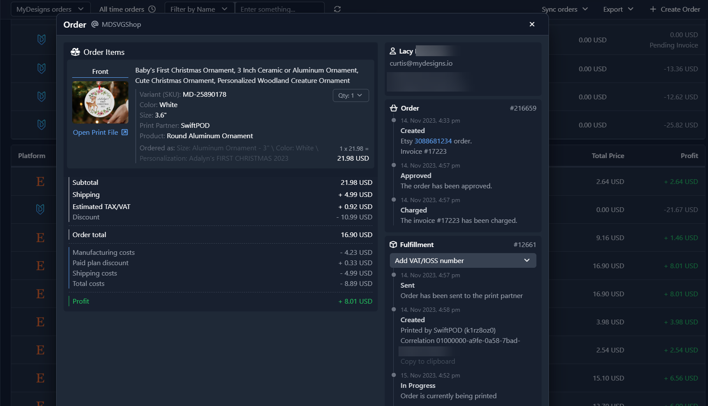The height and width of the screenshot is (406, 708).
Task: Click the MyDesigns shield icon in first row
Action: (x=41, y=40)
